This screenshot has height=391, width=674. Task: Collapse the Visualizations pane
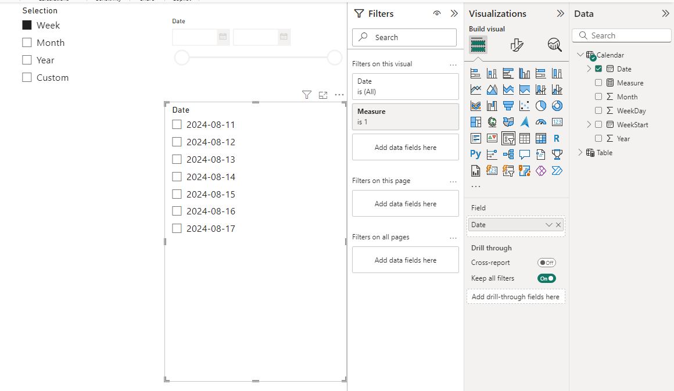coord(560,13)
